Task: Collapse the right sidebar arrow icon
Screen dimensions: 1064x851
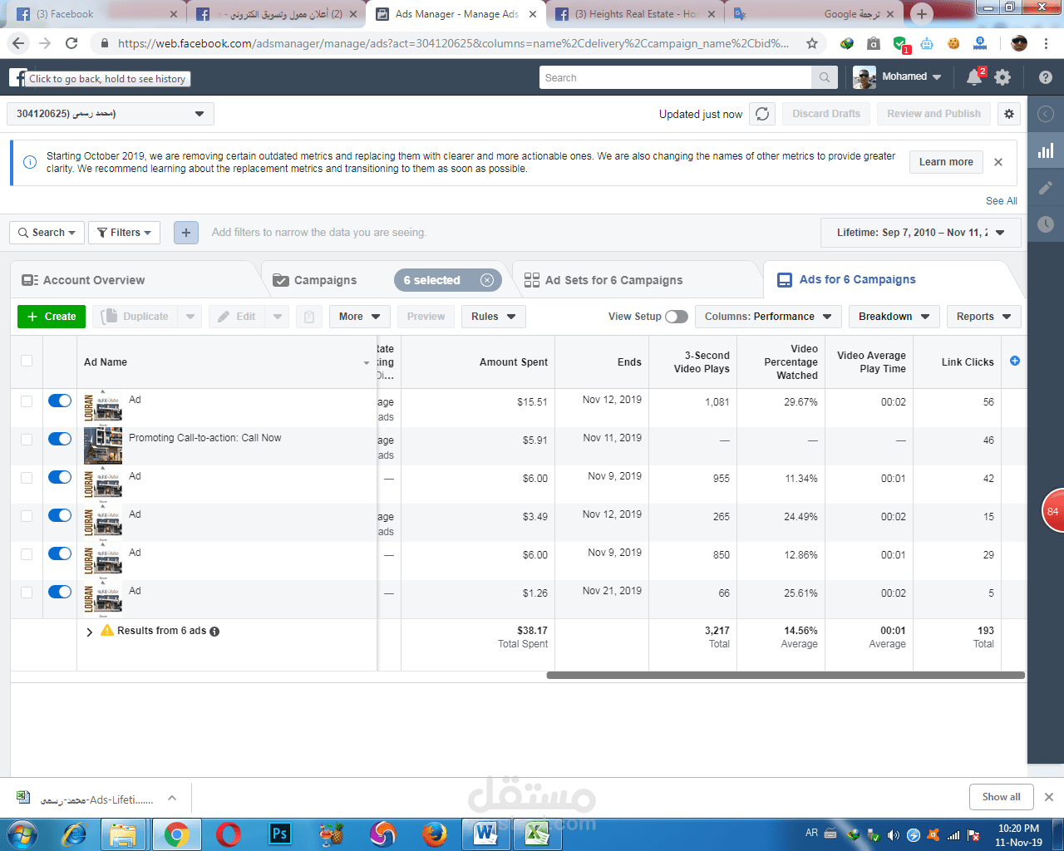Action: pyautogui.click(x=1046, y=114)
